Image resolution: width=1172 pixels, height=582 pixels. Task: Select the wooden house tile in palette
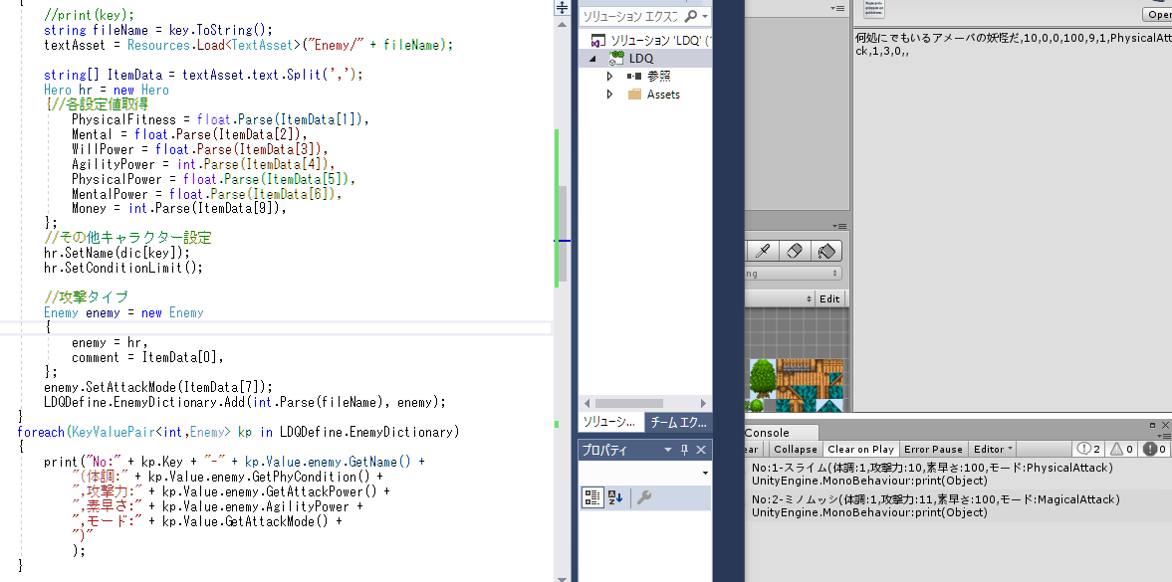coord(810,377)
